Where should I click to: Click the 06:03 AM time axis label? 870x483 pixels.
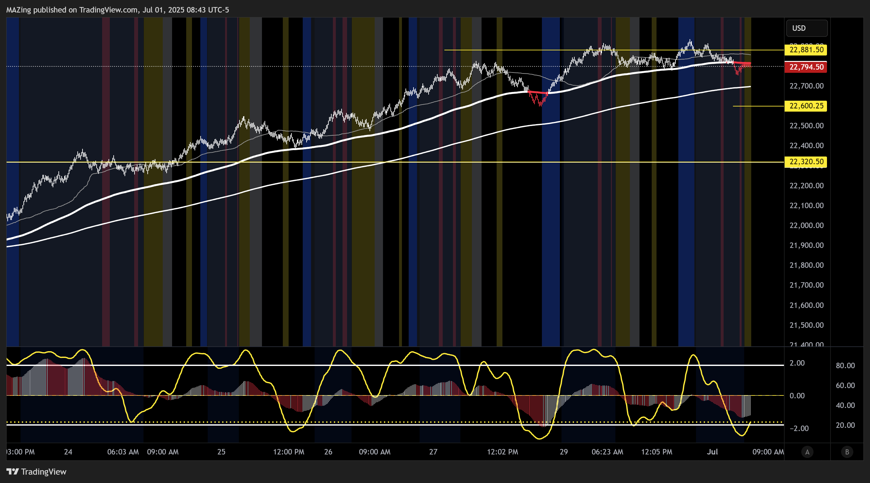(x=123, y=452)
